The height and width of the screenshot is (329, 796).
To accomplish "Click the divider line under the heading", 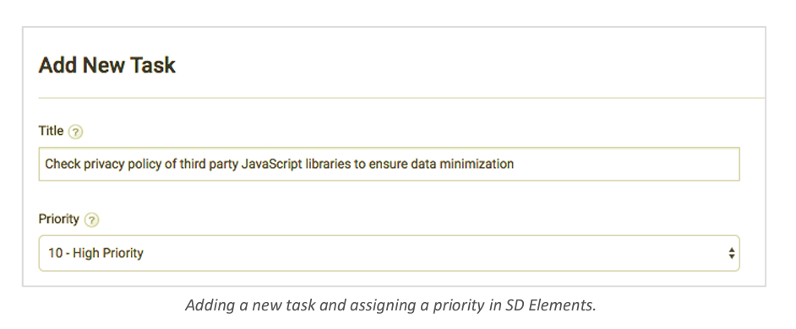I will point(401,97).
